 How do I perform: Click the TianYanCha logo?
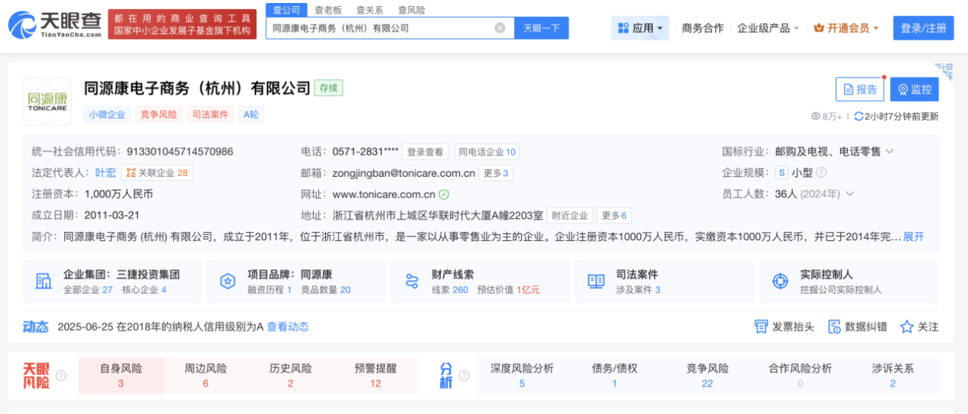[x=54, y=25]
